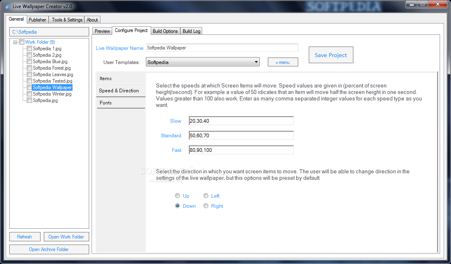451x264 pixels.
Task: Select Softpedia Tested.jpg file name
Action: (53, 81)
